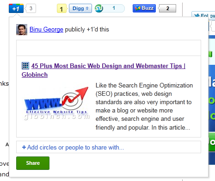
Task: Click the www Effective Website Tips thumbnail
Action: 57,103
